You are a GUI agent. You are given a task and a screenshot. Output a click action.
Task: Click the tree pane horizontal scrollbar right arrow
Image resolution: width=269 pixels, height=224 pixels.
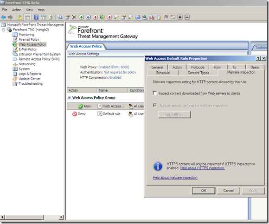61,217
